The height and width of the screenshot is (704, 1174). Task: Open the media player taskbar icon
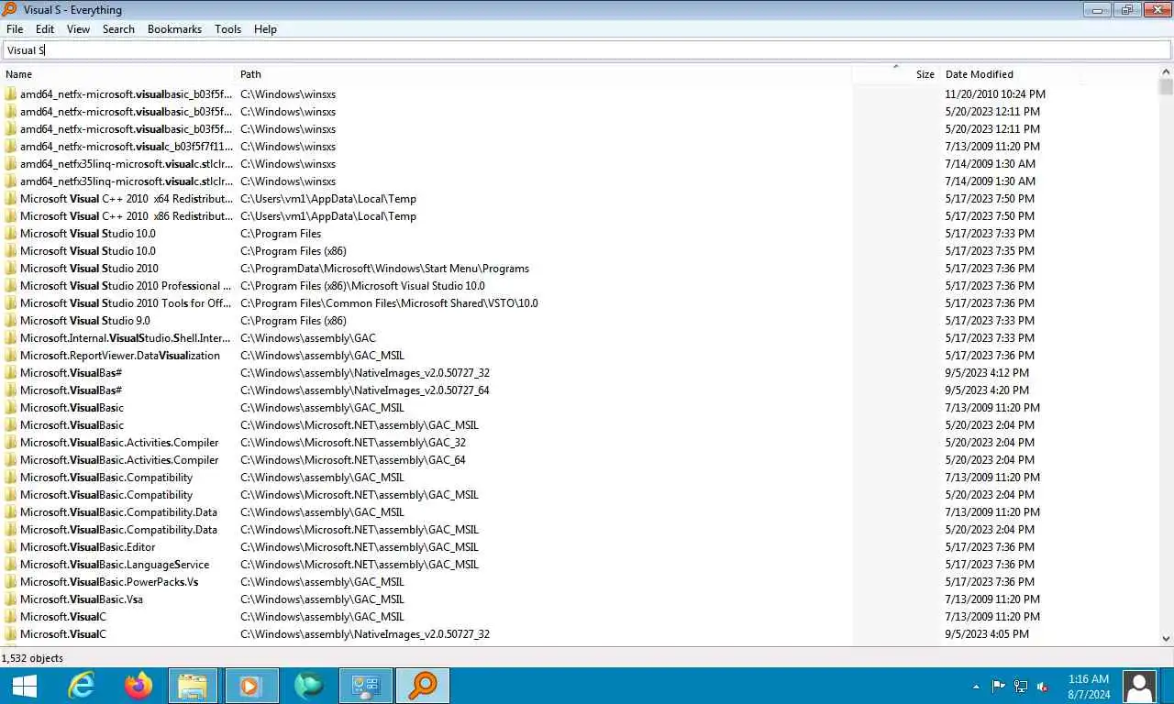click(x=251, y=685)
